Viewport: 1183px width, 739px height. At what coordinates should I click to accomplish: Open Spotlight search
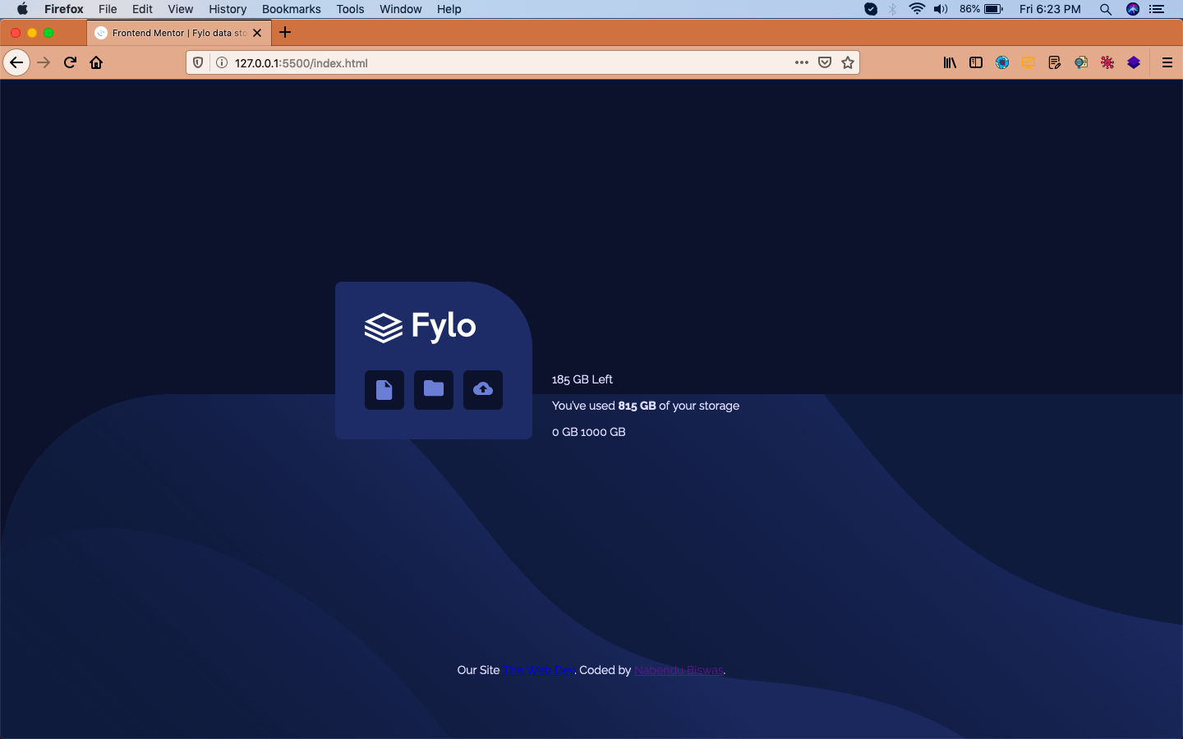click(1106, 9)
